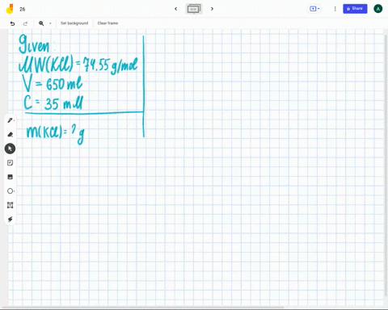
Task: Go to the next frame
Action: point(212,9)
